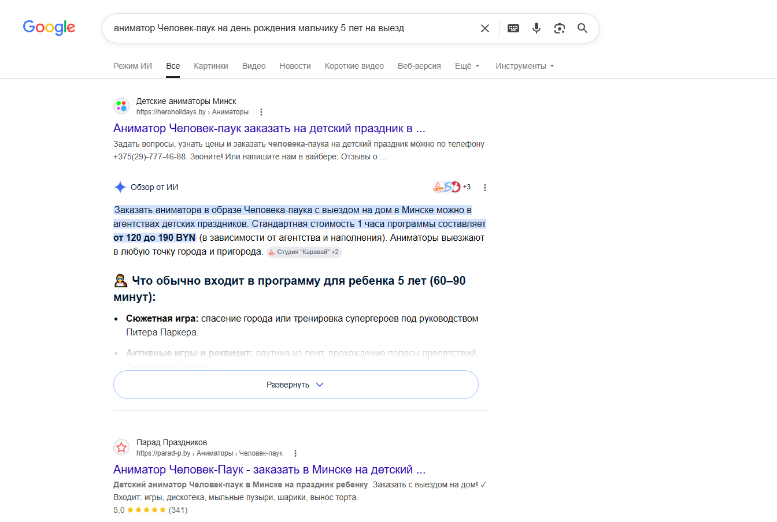Open the Ещё dropdown
Viewport: 777px width, 522px height.
click(x=467, y=66)
